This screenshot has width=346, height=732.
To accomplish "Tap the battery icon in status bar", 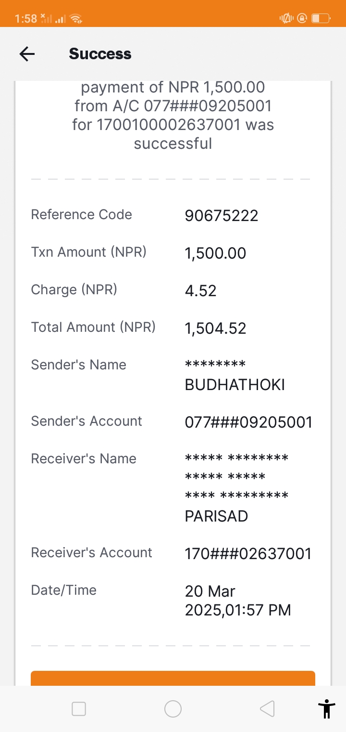I will (321, 18).
